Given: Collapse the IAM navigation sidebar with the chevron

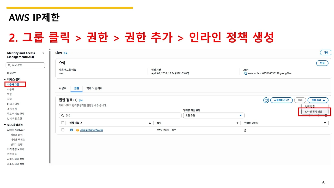Looking at the screenshot, I should 43,53.
